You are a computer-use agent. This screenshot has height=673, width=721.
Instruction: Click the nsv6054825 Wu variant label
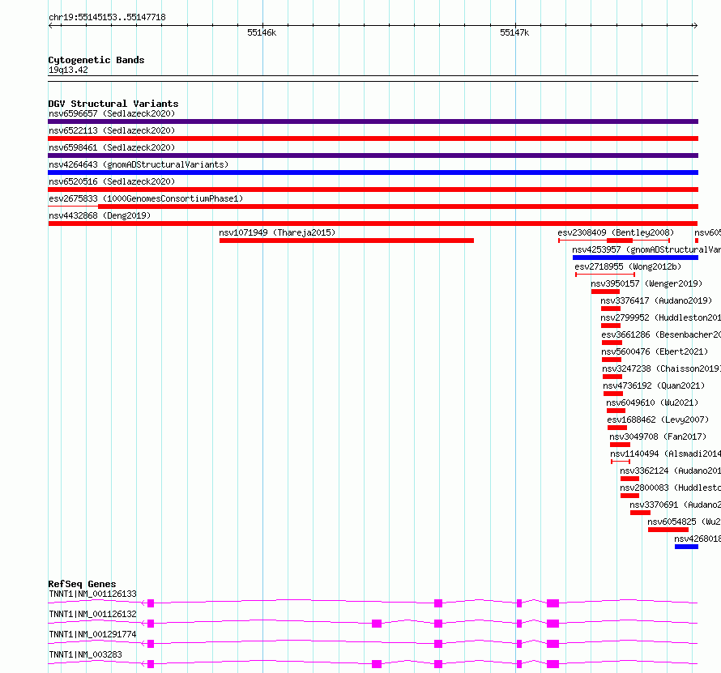684,522
